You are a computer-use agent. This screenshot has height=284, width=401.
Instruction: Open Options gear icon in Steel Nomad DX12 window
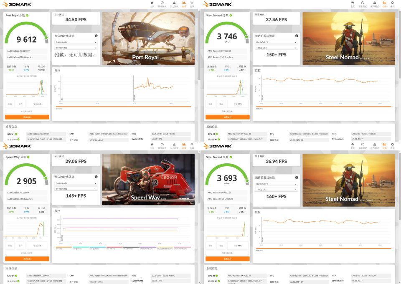[x=392, y=4]
